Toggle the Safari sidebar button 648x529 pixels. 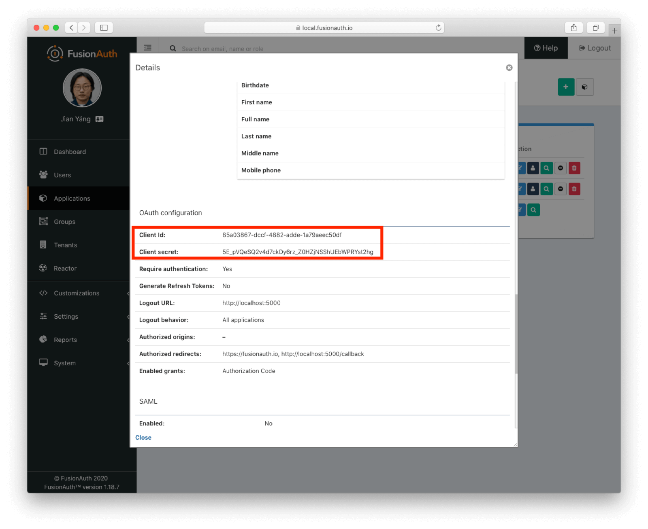[104, 28]
